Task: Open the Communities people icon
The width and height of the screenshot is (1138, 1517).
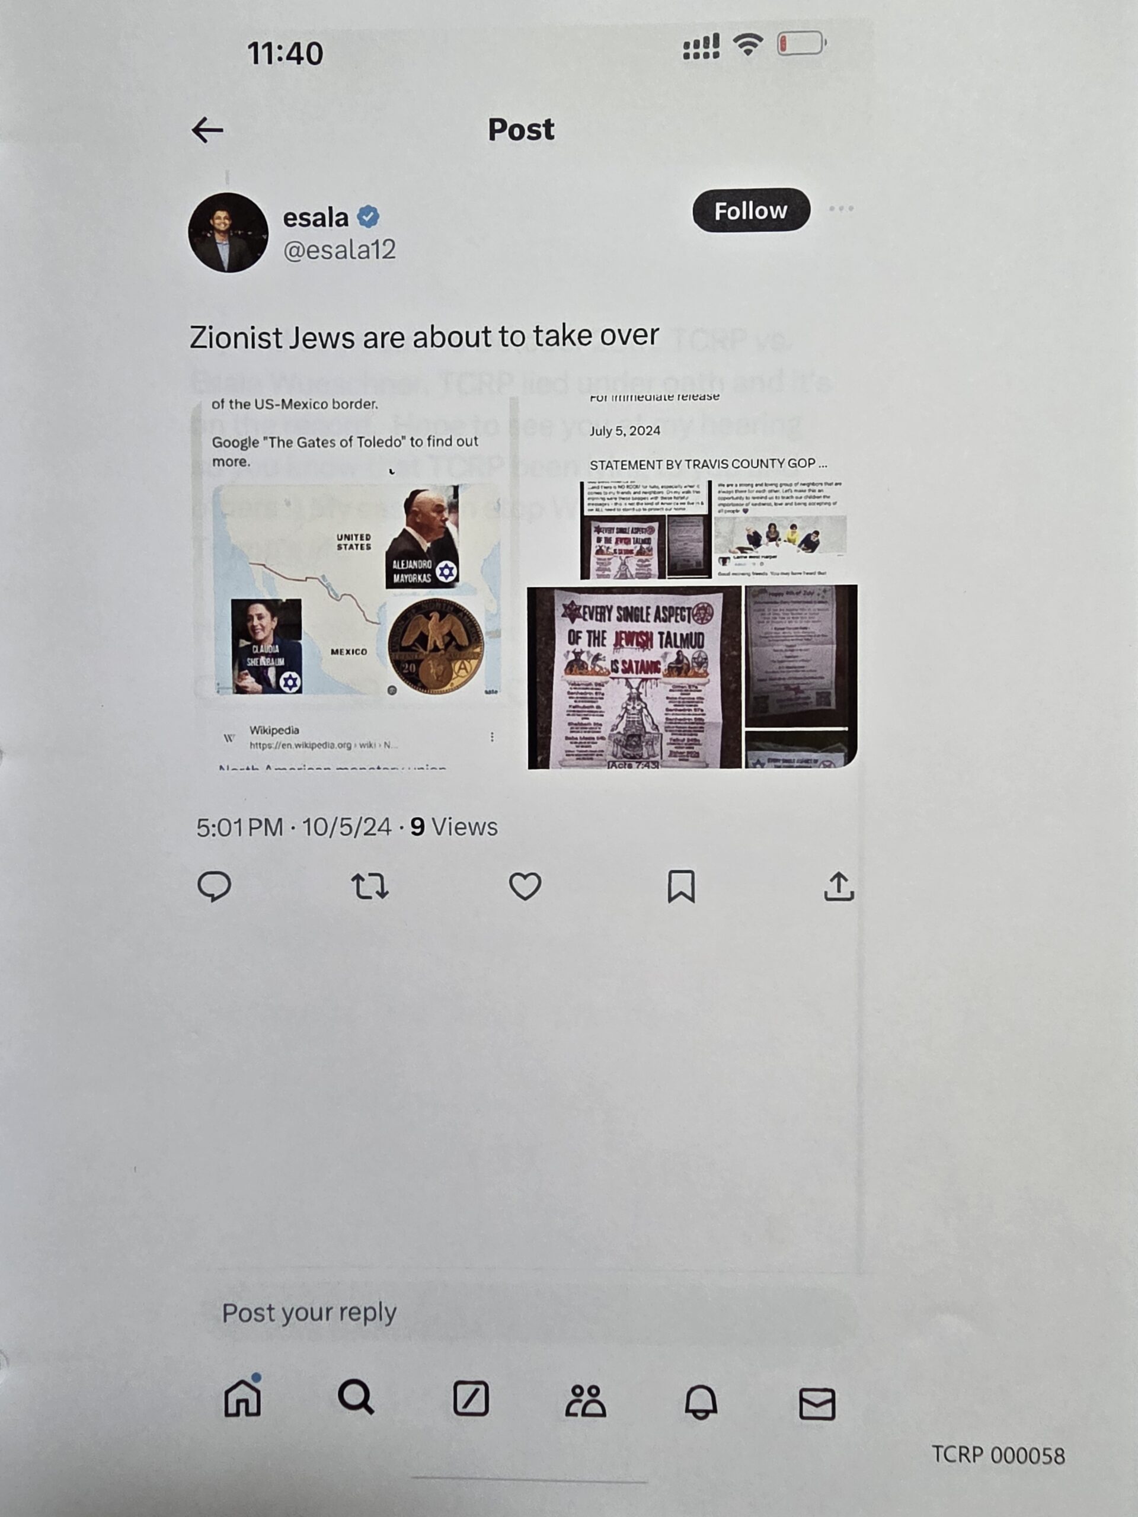Action: coord(585,1400)
